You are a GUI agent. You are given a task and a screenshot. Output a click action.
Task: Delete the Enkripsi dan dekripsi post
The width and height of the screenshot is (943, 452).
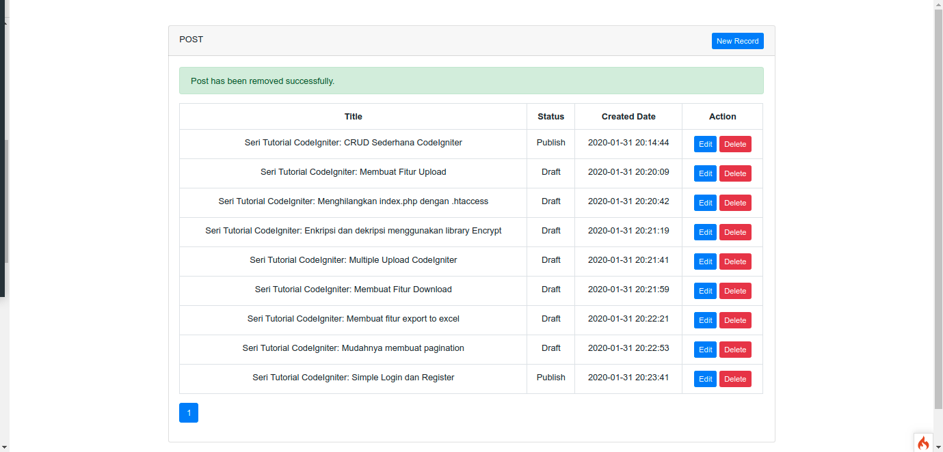pos(735,232)
